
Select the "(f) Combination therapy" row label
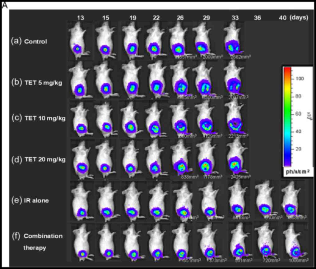[38, 242]
